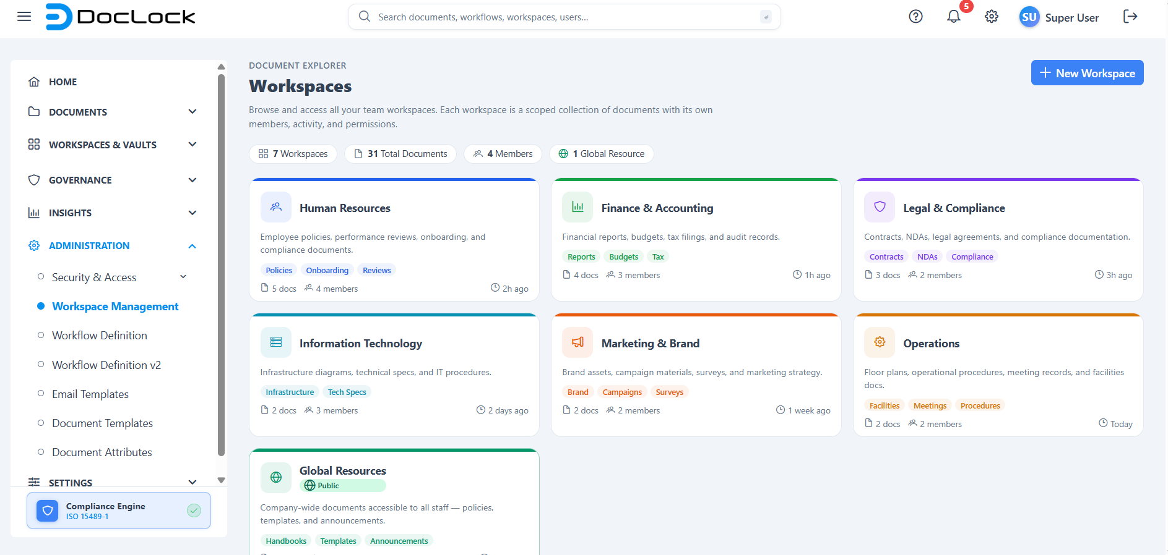The image size is (1168, 555).
Task: Expand the Documents section chevron
Action: click(193, 112)
